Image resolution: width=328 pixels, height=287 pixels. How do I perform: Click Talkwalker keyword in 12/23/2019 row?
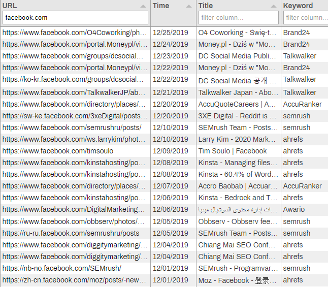pyautogui.click(x=300, y=56)
